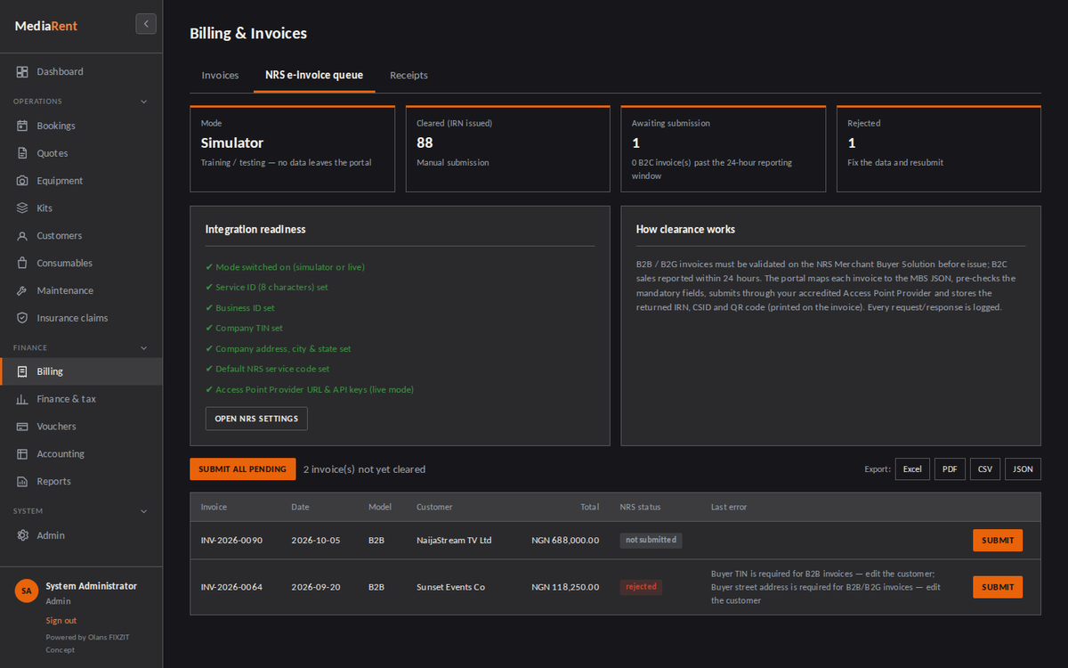Click "Company TIN set" readiness item
The height and width of the screenshot is (668, 1068).
[244, 328]
